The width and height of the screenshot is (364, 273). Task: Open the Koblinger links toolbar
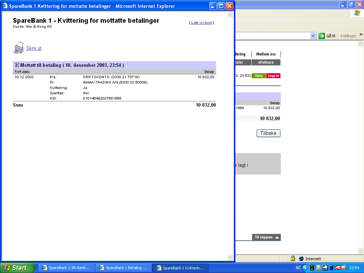348,36
